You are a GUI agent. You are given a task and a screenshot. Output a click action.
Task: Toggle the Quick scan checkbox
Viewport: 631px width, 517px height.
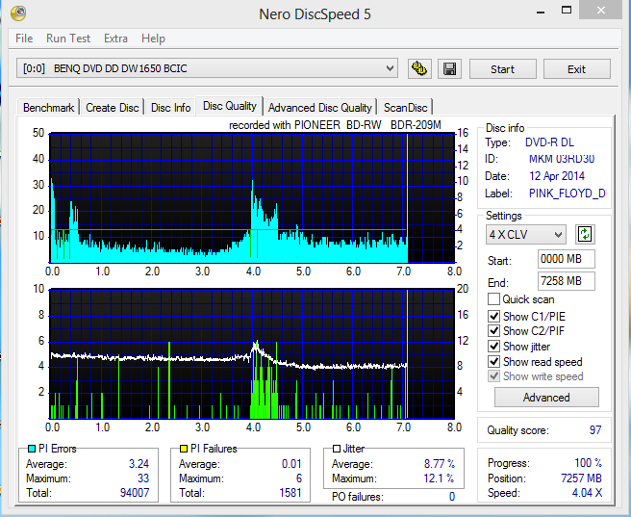[x=493, y=299]
